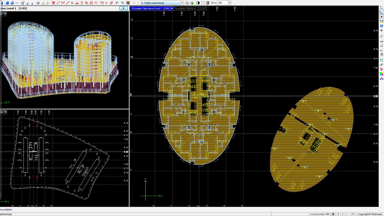The width and height of the screenshot is (384, 216).
Task: Open the measure distance ruler tool
Action: [x=382, y=21]
